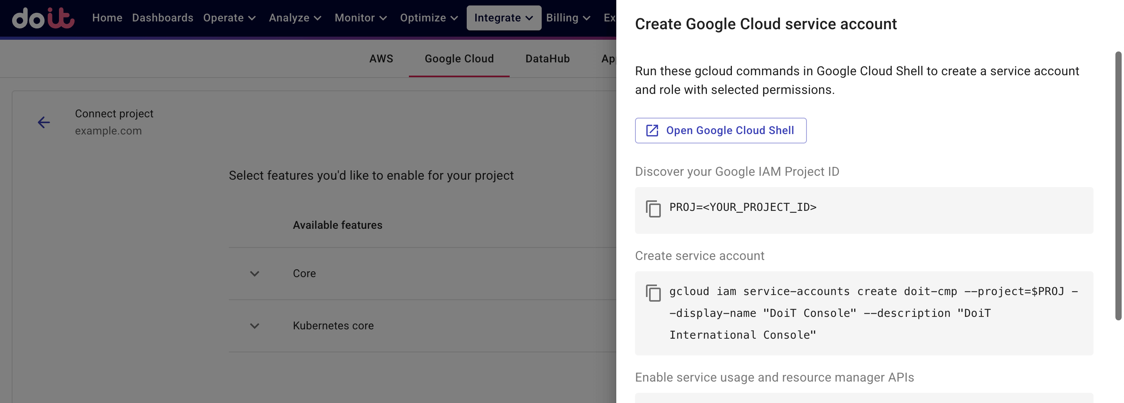Open the Billing dropdown menu
1124x403 pixels.
click(x=568, y=18)
